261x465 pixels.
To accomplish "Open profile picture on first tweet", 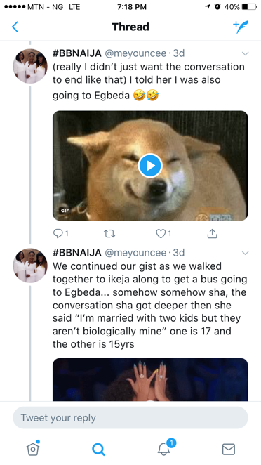I will pos(30,66).
